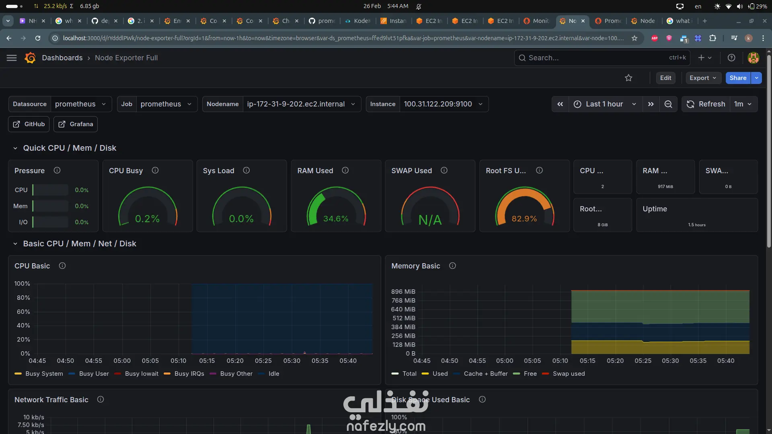Click info icon next to Memory Basic
This screenshot has width=772, height=434.
coord(452,266)
